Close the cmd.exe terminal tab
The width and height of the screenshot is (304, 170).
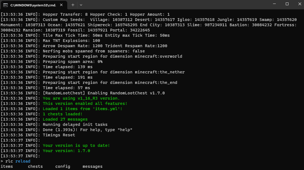point(61,5)
